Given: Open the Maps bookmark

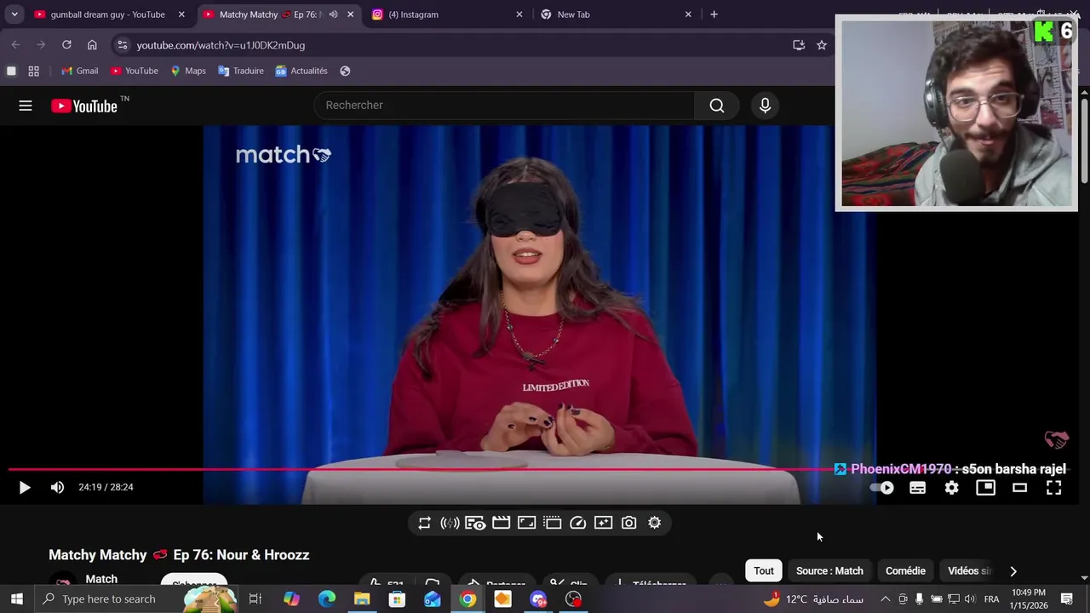Looking at the screenshot, I should tap(188, 71).
